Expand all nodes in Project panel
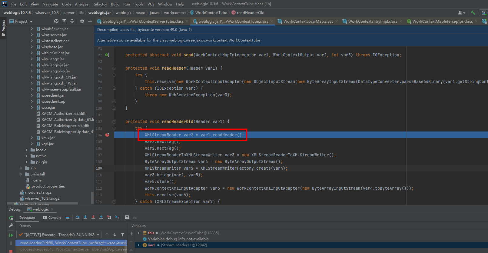 click(x=64, y=21)
